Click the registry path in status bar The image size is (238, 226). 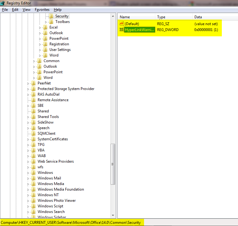pos(71,223)
